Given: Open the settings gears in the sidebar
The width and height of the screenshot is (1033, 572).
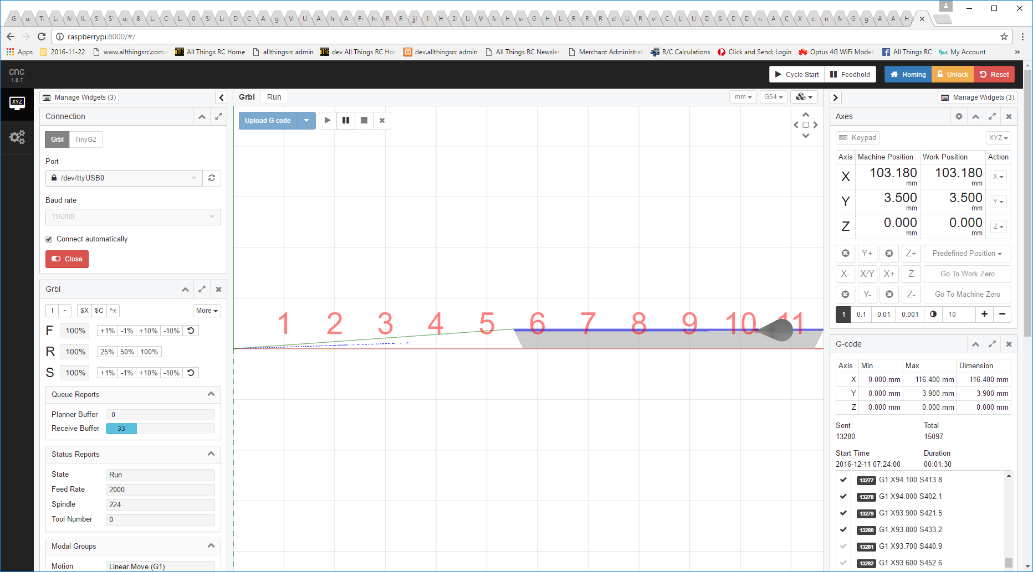Looking at the screenshot, I should 17,137.
